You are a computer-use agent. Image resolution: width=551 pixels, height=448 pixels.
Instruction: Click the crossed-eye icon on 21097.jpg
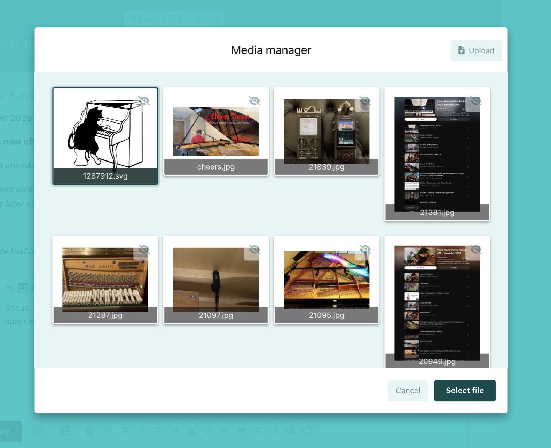coord(254,250)
